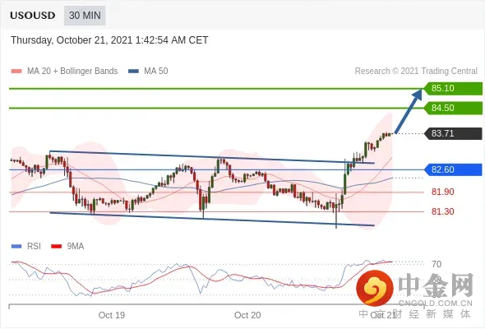Click the Research Trading Central copyright text
Screen dimensions: 485x329
click(416, 72)
